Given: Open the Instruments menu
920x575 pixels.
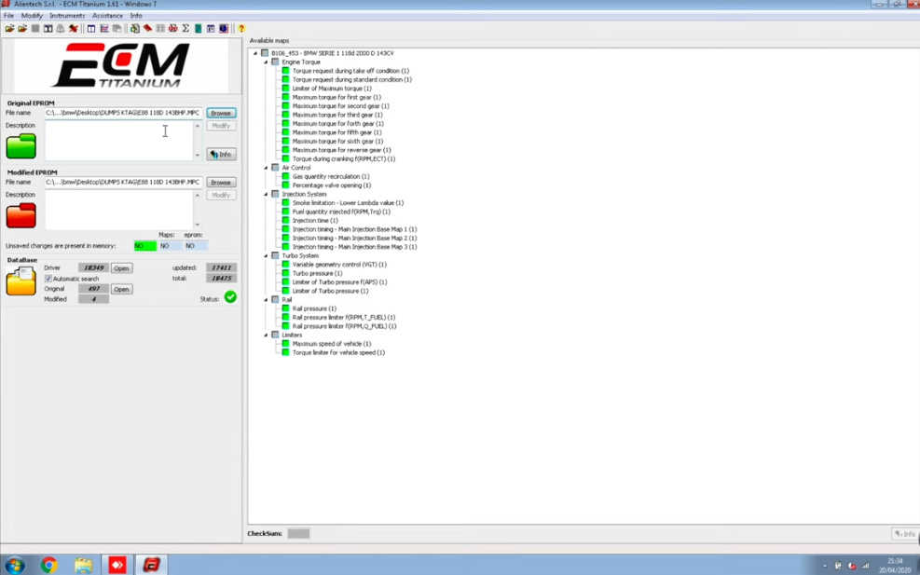Looking at the screenshot, I should (67, 15).
